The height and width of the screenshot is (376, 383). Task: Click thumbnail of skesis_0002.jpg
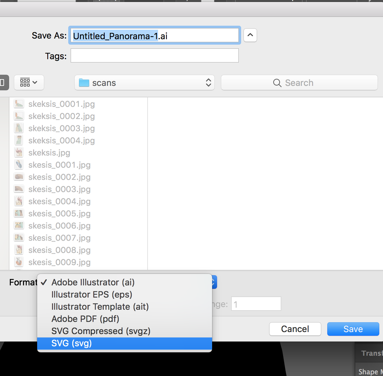pyautogui.click(x=19, y=177)
